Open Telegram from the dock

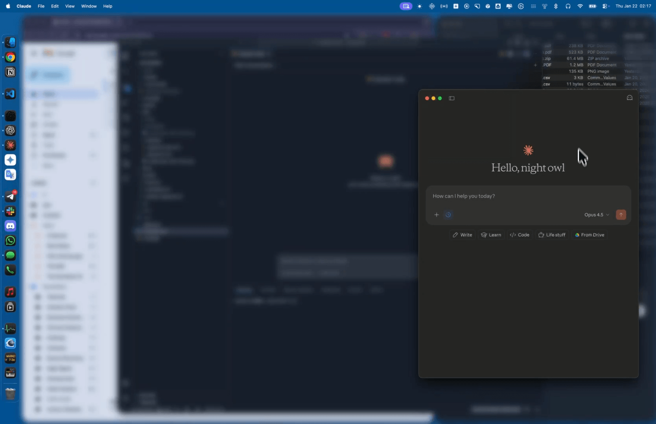coord(11,197)
